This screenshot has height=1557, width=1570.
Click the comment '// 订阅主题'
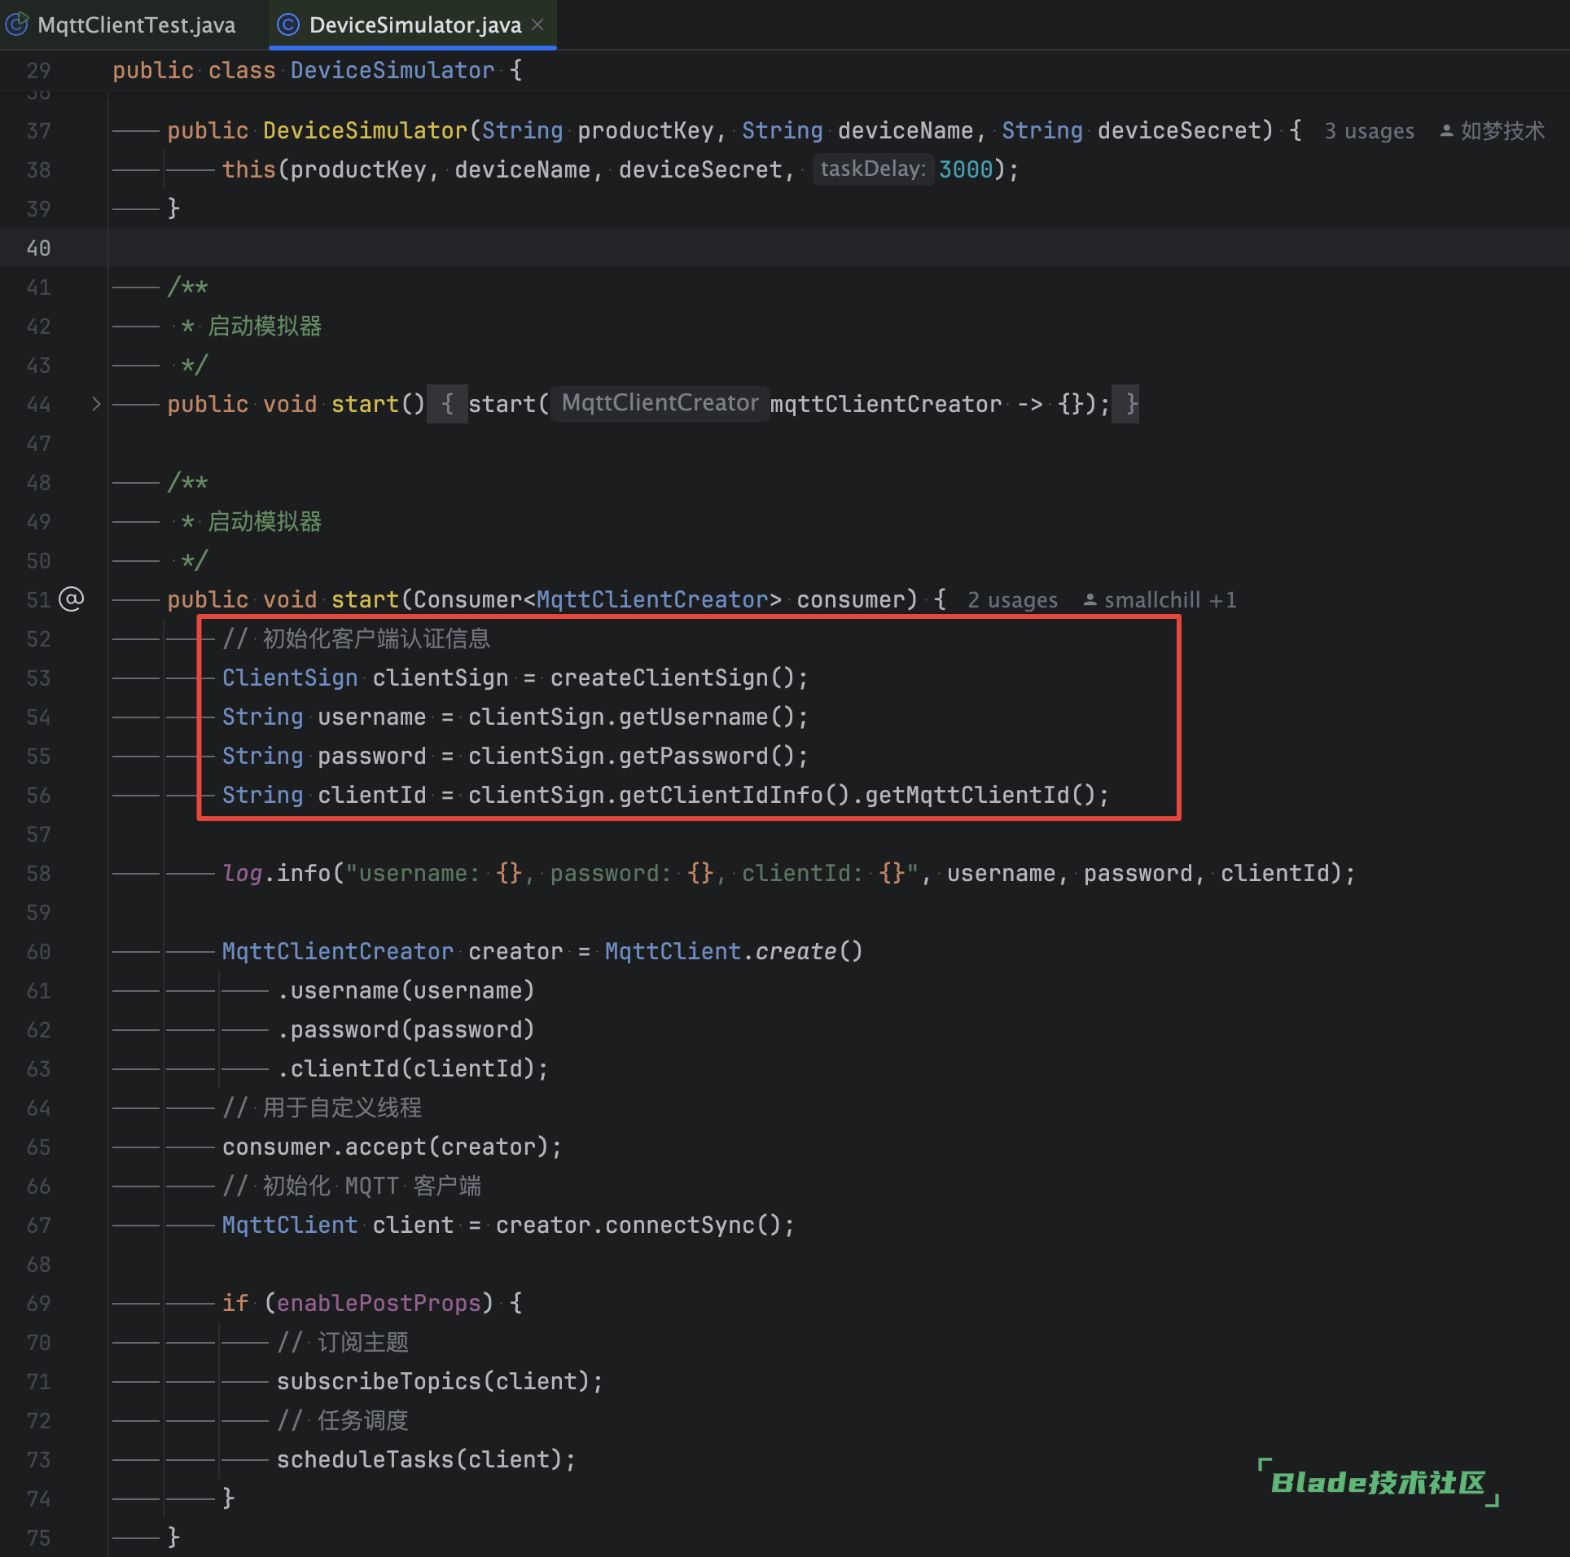(x=343, y=1342)
